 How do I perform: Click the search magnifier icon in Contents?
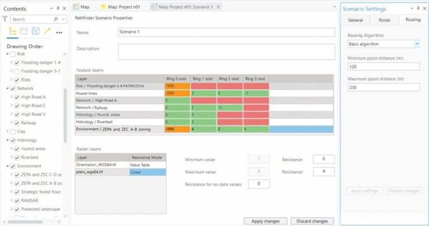coord(56,19)
